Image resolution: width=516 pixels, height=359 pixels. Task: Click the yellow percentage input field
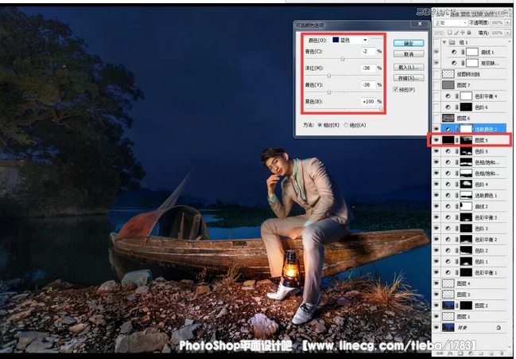tap(368, 85)
